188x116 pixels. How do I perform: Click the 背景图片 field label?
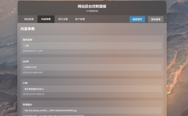coord(28,105)
